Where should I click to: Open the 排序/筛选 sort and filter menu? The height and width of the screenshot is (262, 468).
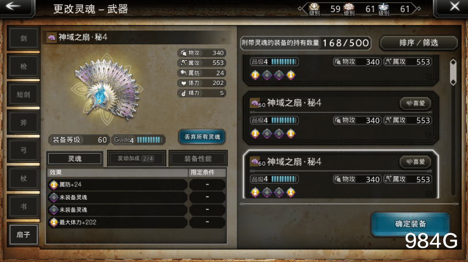pyautogui.click(x=418, y=43)
